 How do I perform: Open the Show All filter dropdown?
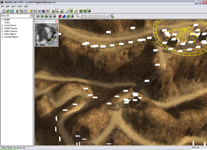tap(31, 16)
